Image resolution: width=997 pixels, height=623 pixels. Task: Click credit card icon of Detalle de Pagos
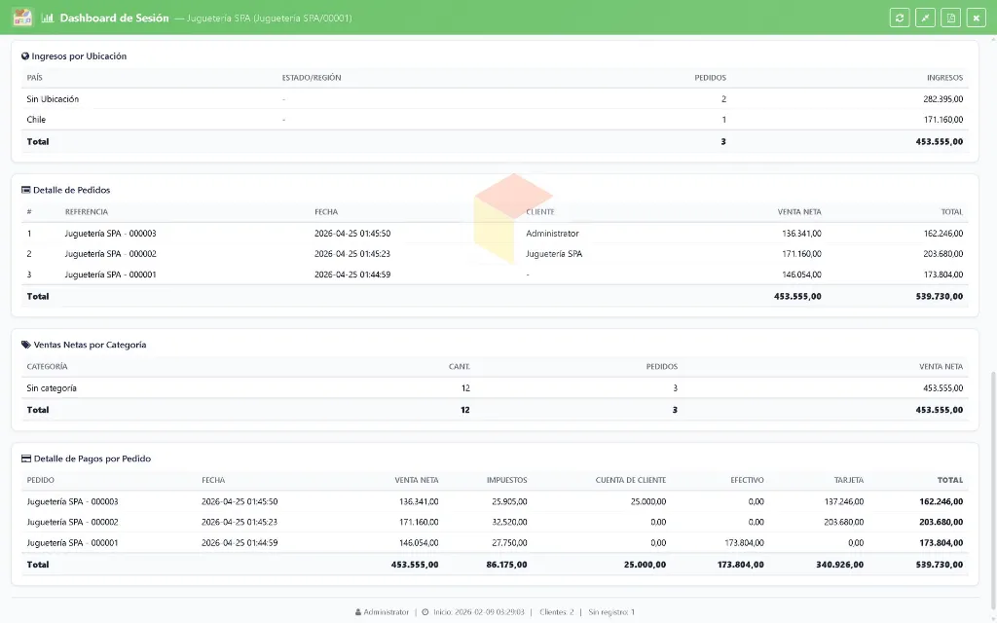[x=26, y=458]
